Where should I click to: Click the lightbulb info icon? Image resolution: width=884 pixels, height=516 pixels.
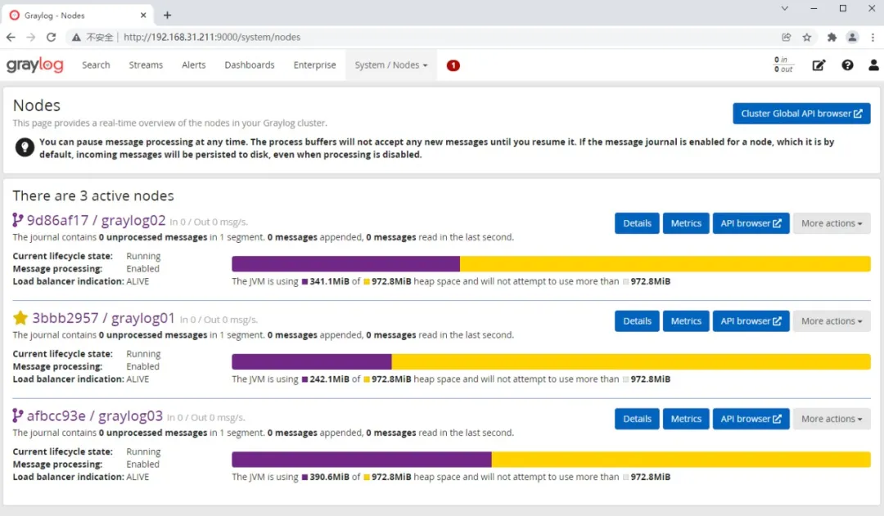(x=25, y=147)
